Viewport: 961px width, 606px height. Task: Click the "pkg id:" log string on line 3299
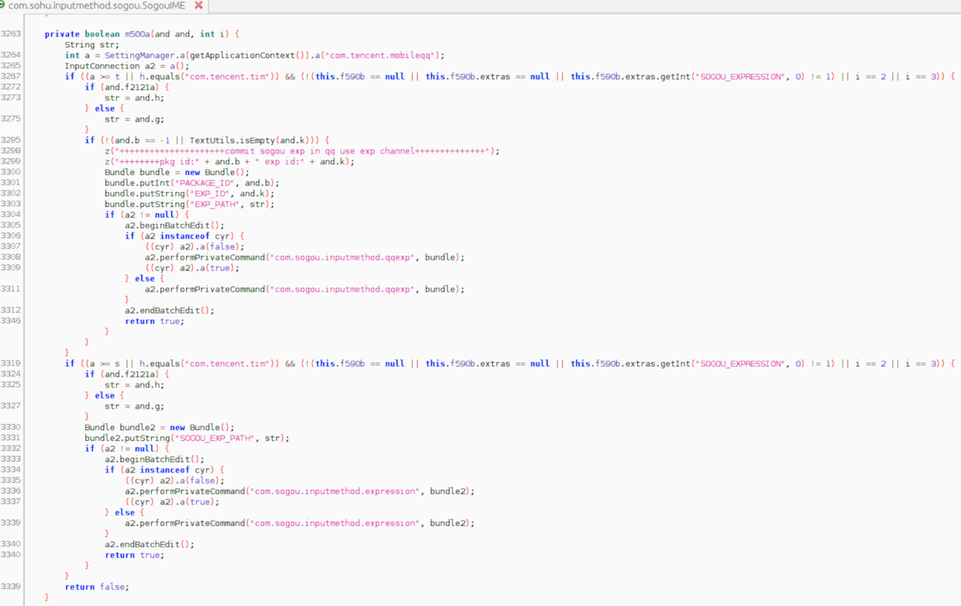(x=161, y=162)
